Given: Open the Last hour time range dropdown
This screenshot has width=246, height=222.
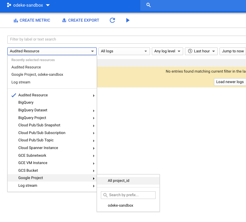Looking at the screenshot, I should tap(201, 51).
